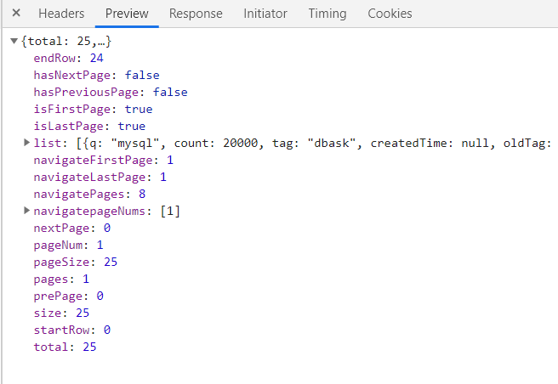Open the Cookies tab

tap(390, 14)
